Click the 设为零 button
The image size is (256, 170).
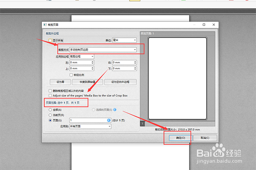60,82
